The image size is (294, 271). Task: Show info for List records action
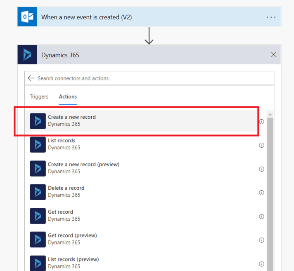[x=261, y=145]
